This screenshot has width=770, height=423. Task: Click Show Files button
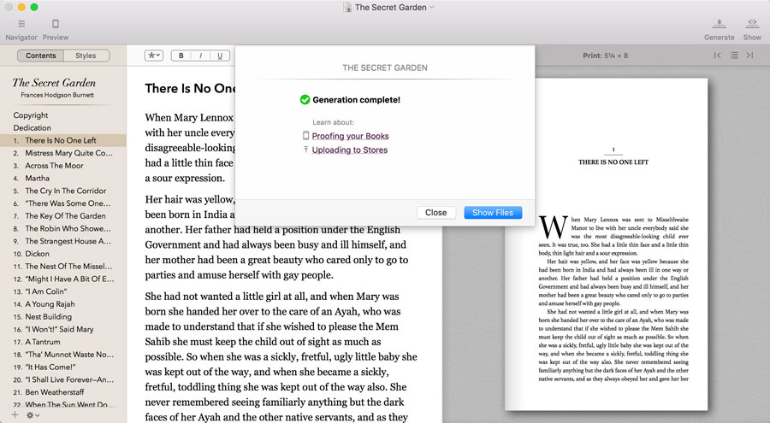[x=493, y=213]
